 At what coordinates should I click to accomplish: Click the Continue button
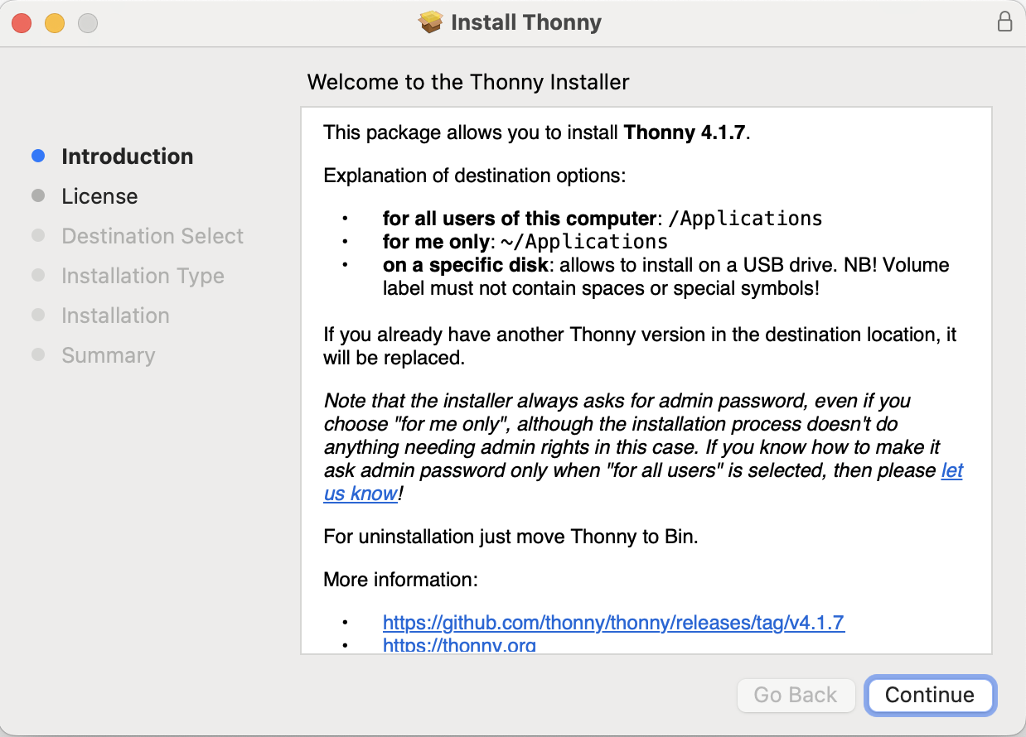tap(930, 696)
